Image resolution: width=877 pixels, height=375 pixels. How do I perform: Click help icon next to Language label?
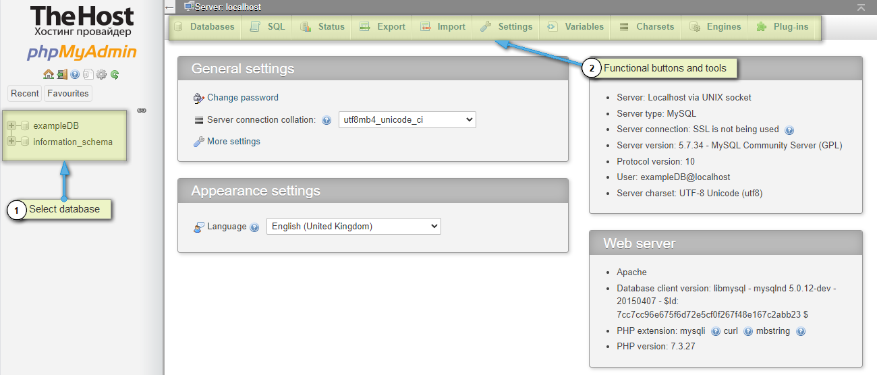(x=254, y=227)
